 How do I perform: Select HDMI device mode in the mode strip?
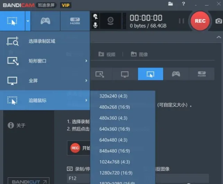coord(201,74)
